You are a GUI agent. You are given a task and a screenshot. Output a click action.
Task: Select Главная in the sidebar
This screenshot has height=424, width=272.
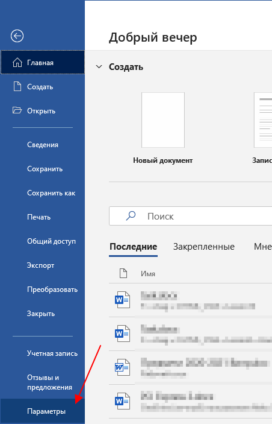coord(42,63)
